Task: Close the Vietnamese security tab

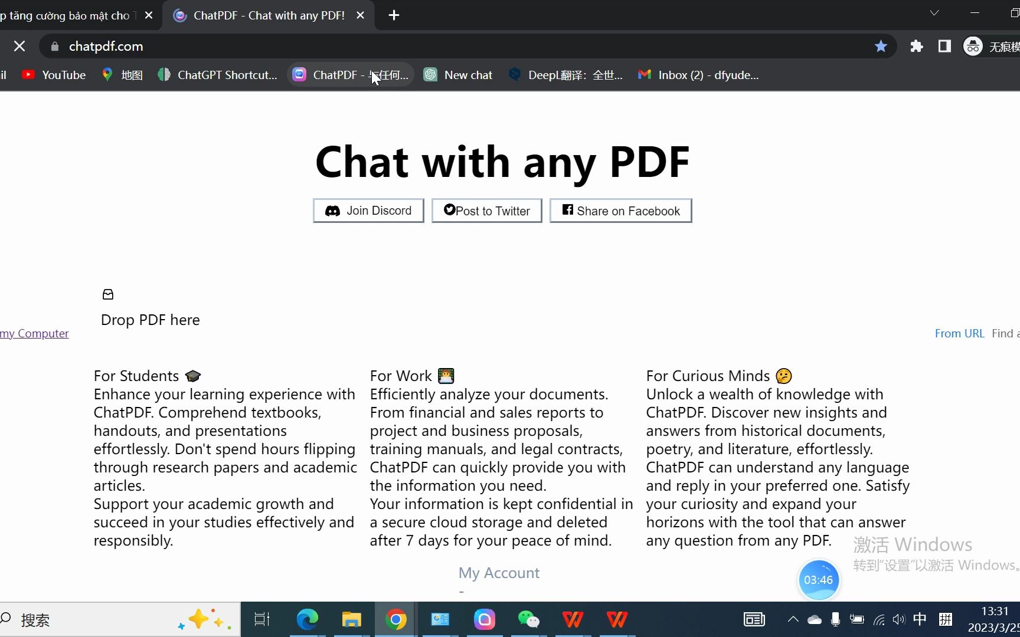Action: [149, 15]
